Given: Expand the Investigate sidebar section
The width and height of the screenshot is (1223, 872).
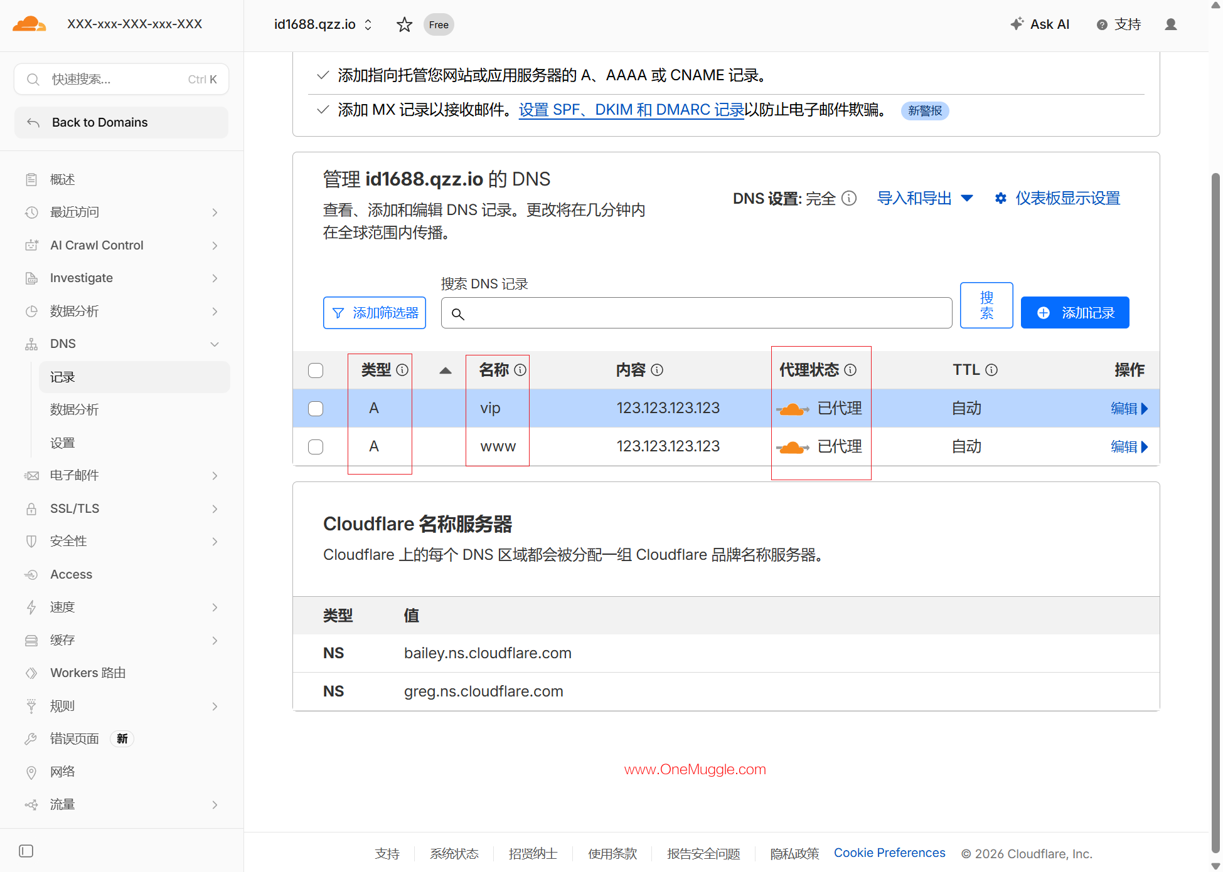Looking at the screenshot, I should pos(215,278).
